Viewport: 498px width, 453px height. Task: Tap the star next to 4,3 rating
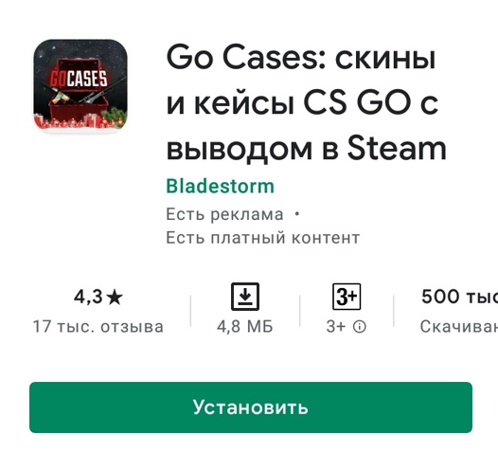(x=115, y=298)
